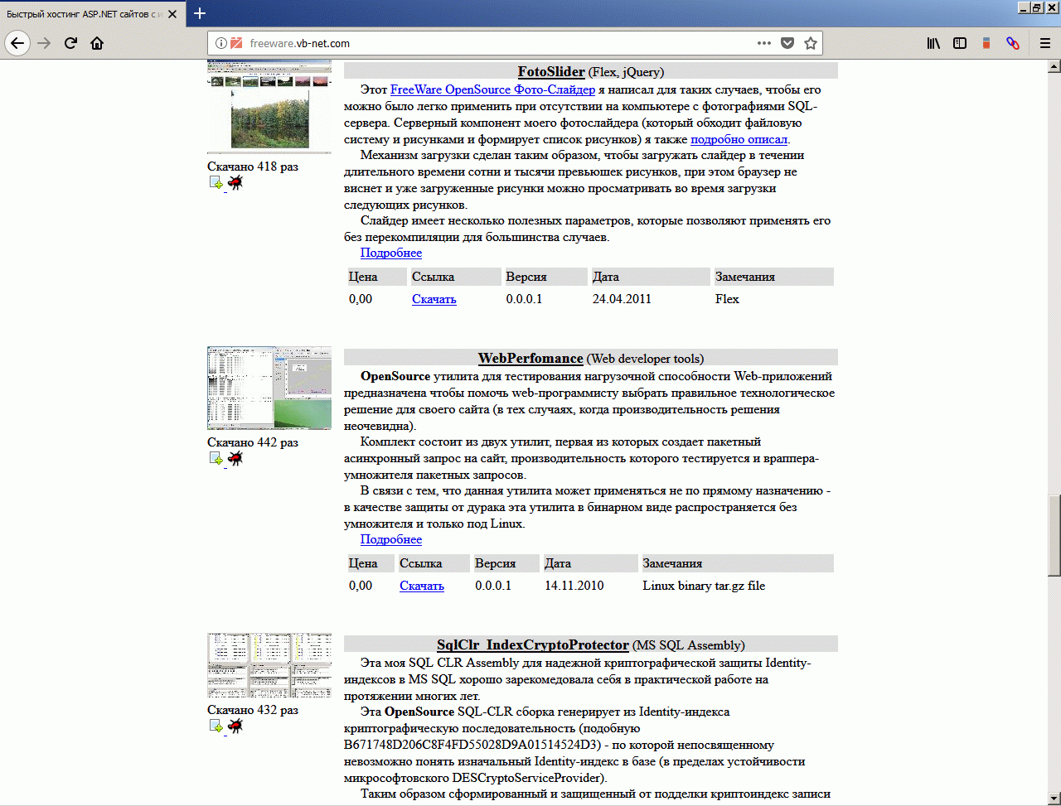The width and height of the screenshot is (1061, 806).
Task: Open the 'подробно описал' link
Action: [x=739, y=139]
